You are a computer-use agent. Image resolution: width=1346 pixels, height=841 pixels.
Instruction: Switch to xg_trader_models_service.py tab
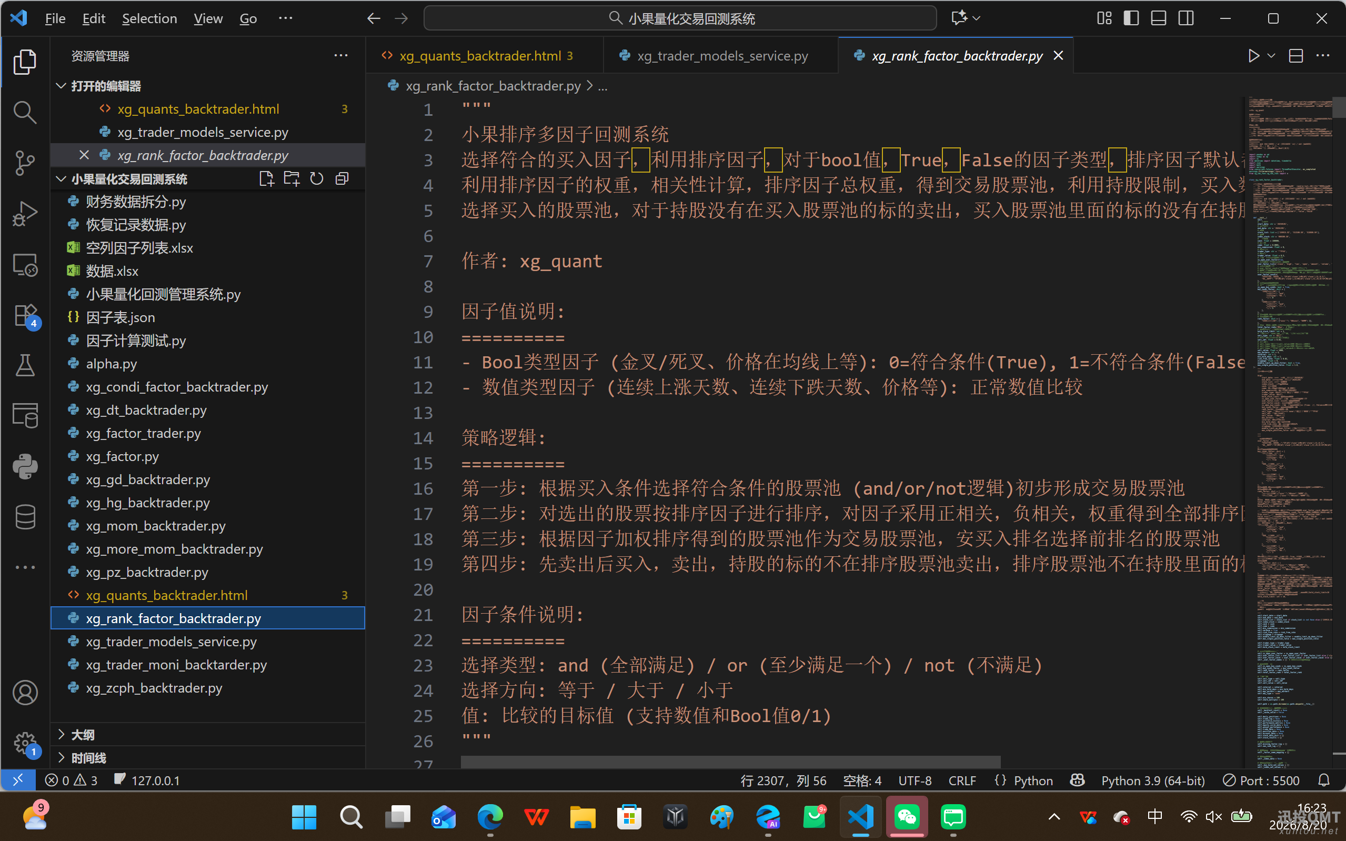[720, 56]
